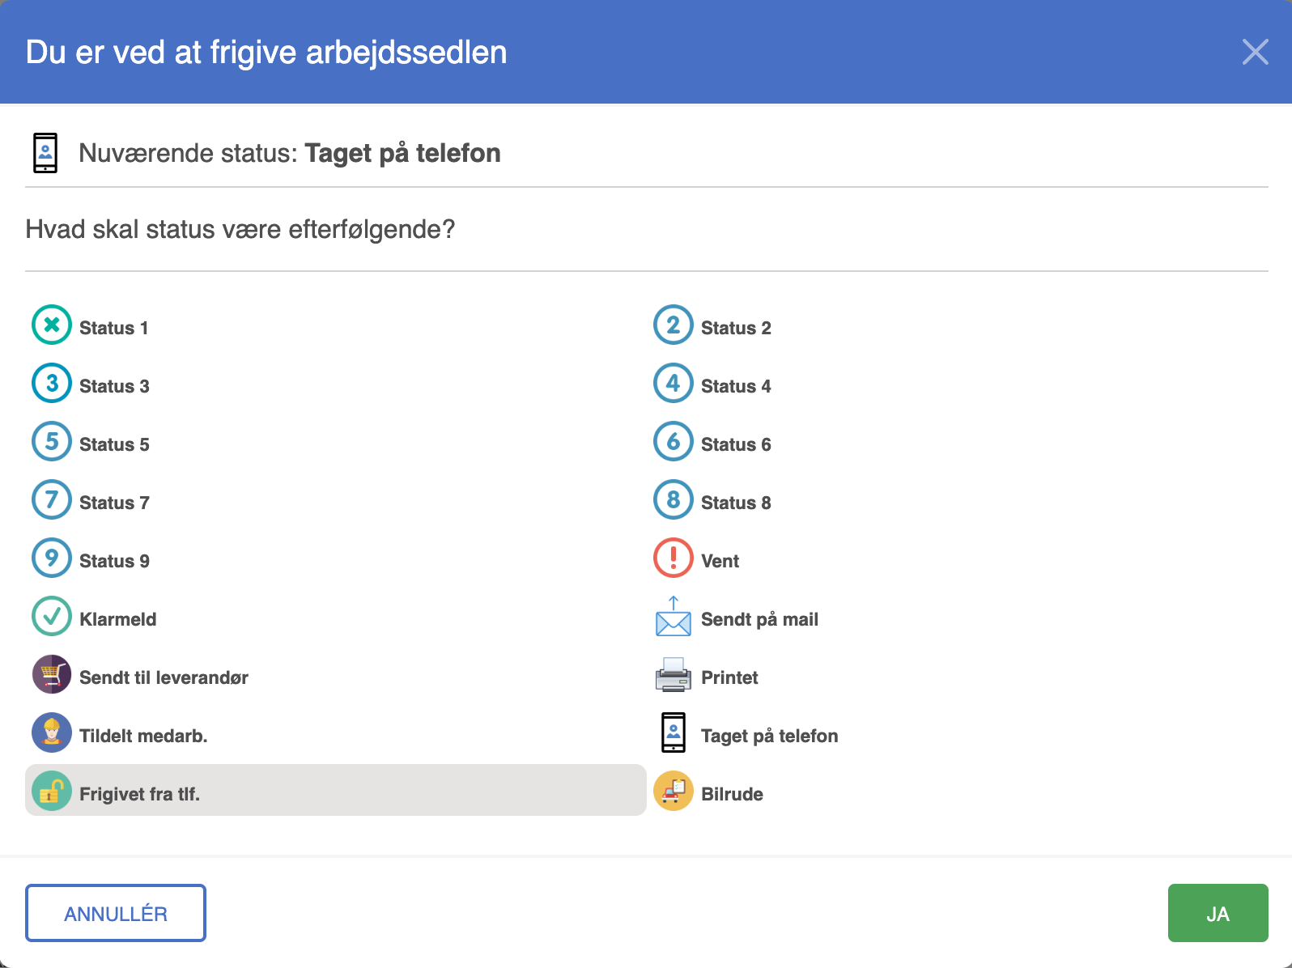Click the Status 6 numbered circle icon

[x=674, y=442]
